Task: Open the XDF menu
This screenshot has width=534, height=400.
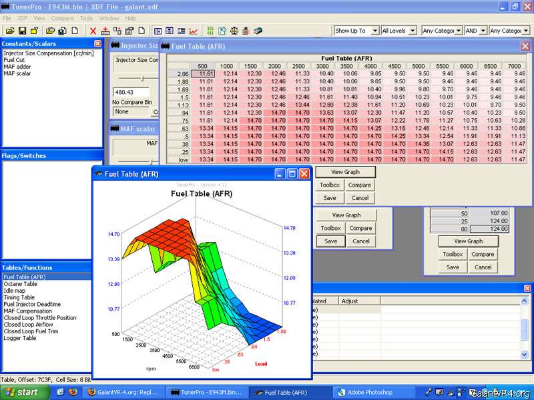Action: click(x=23, y=18)
